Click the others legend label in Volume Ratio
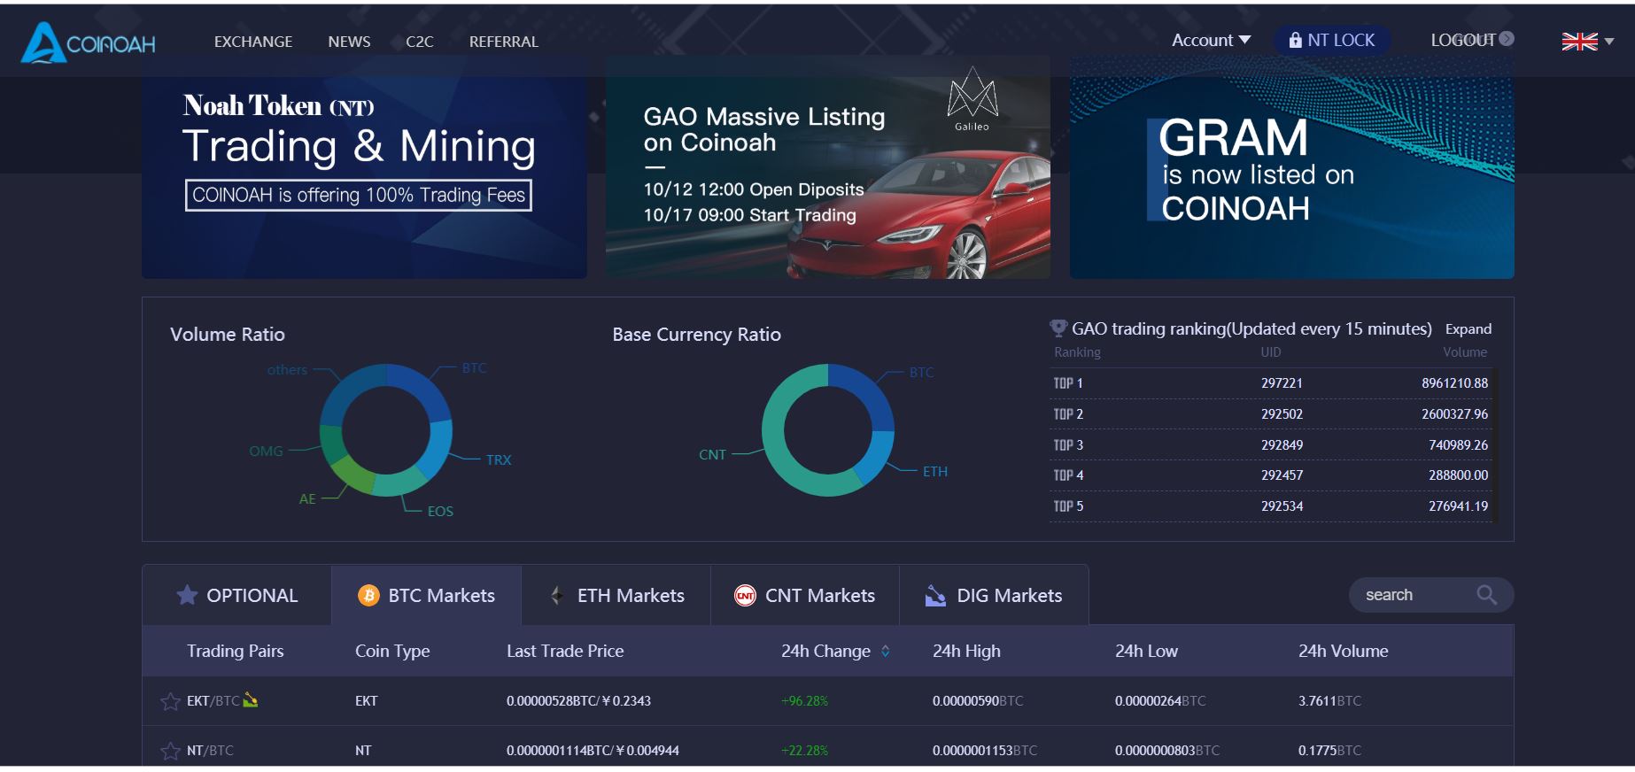1635x772 pixels. coord(287,370)
